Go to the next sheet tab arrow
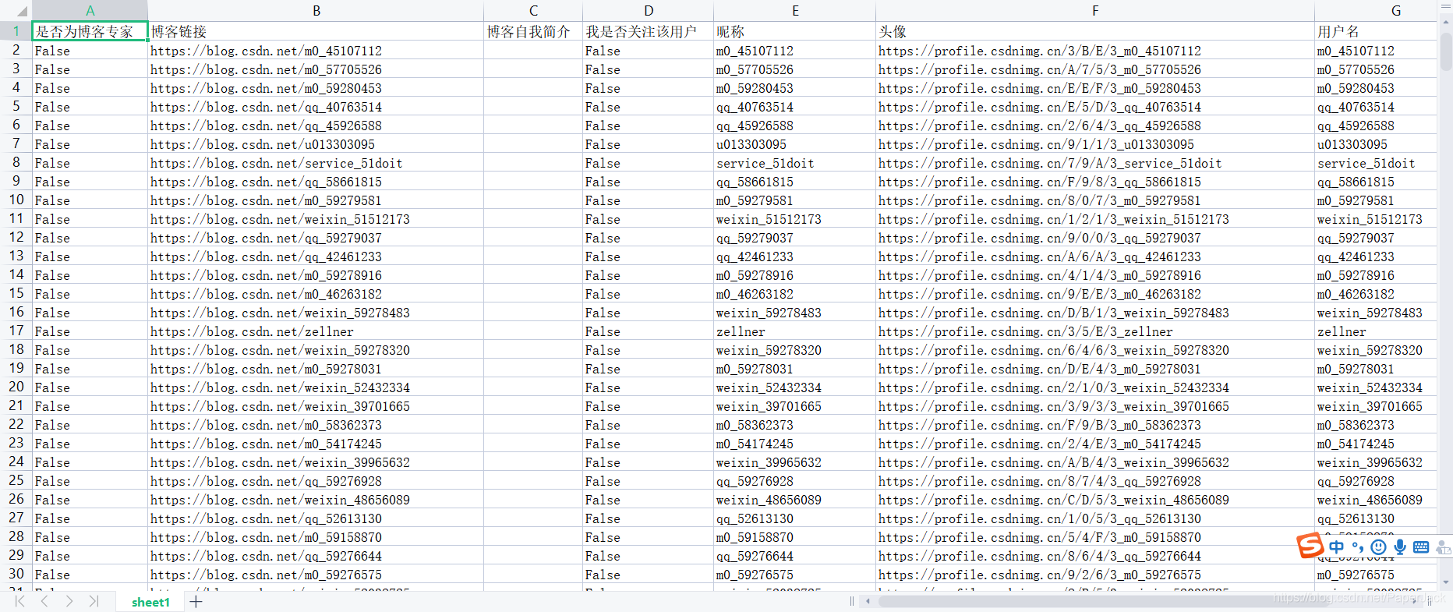The height and width of the screenshot is (612, 1453). (x=69, y=601)
